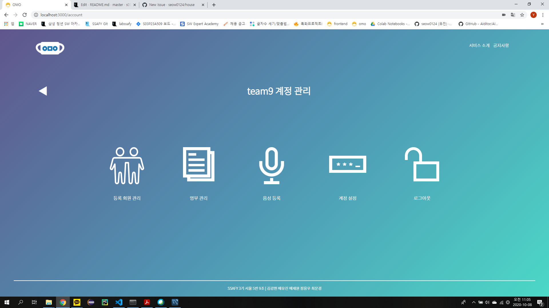Open Chrome's three-dot menu
Viewport: 549px width, 308px height.
click(x=543, y=15)
